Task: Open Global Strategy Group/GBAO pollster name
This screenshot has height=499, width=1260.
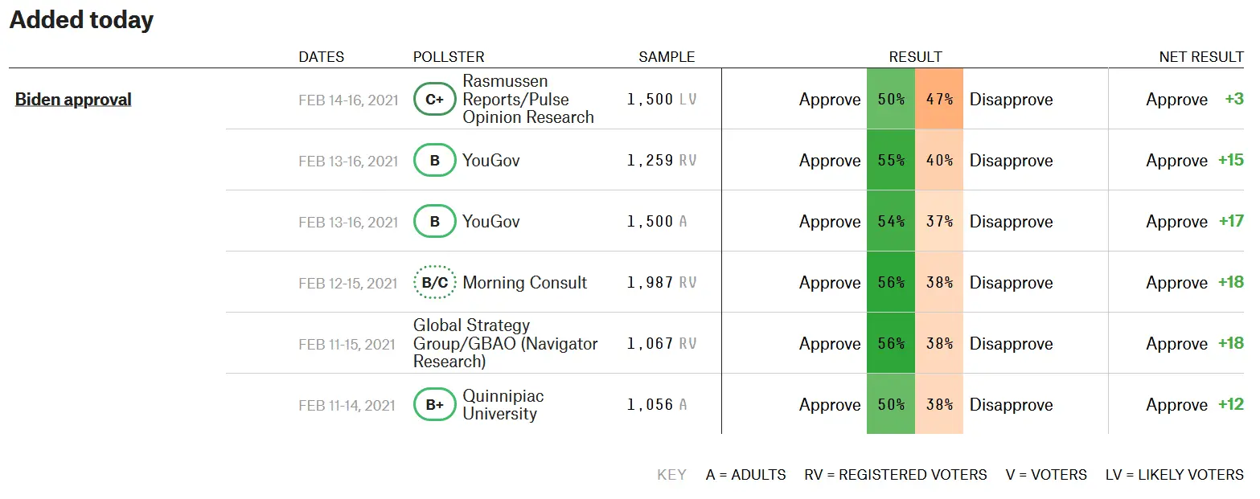Action: pos(505,344)
